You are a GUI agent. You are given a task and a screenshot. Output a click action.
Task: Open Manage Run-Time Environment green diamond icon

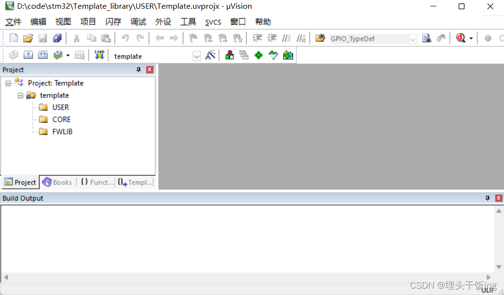pos(258,55)
